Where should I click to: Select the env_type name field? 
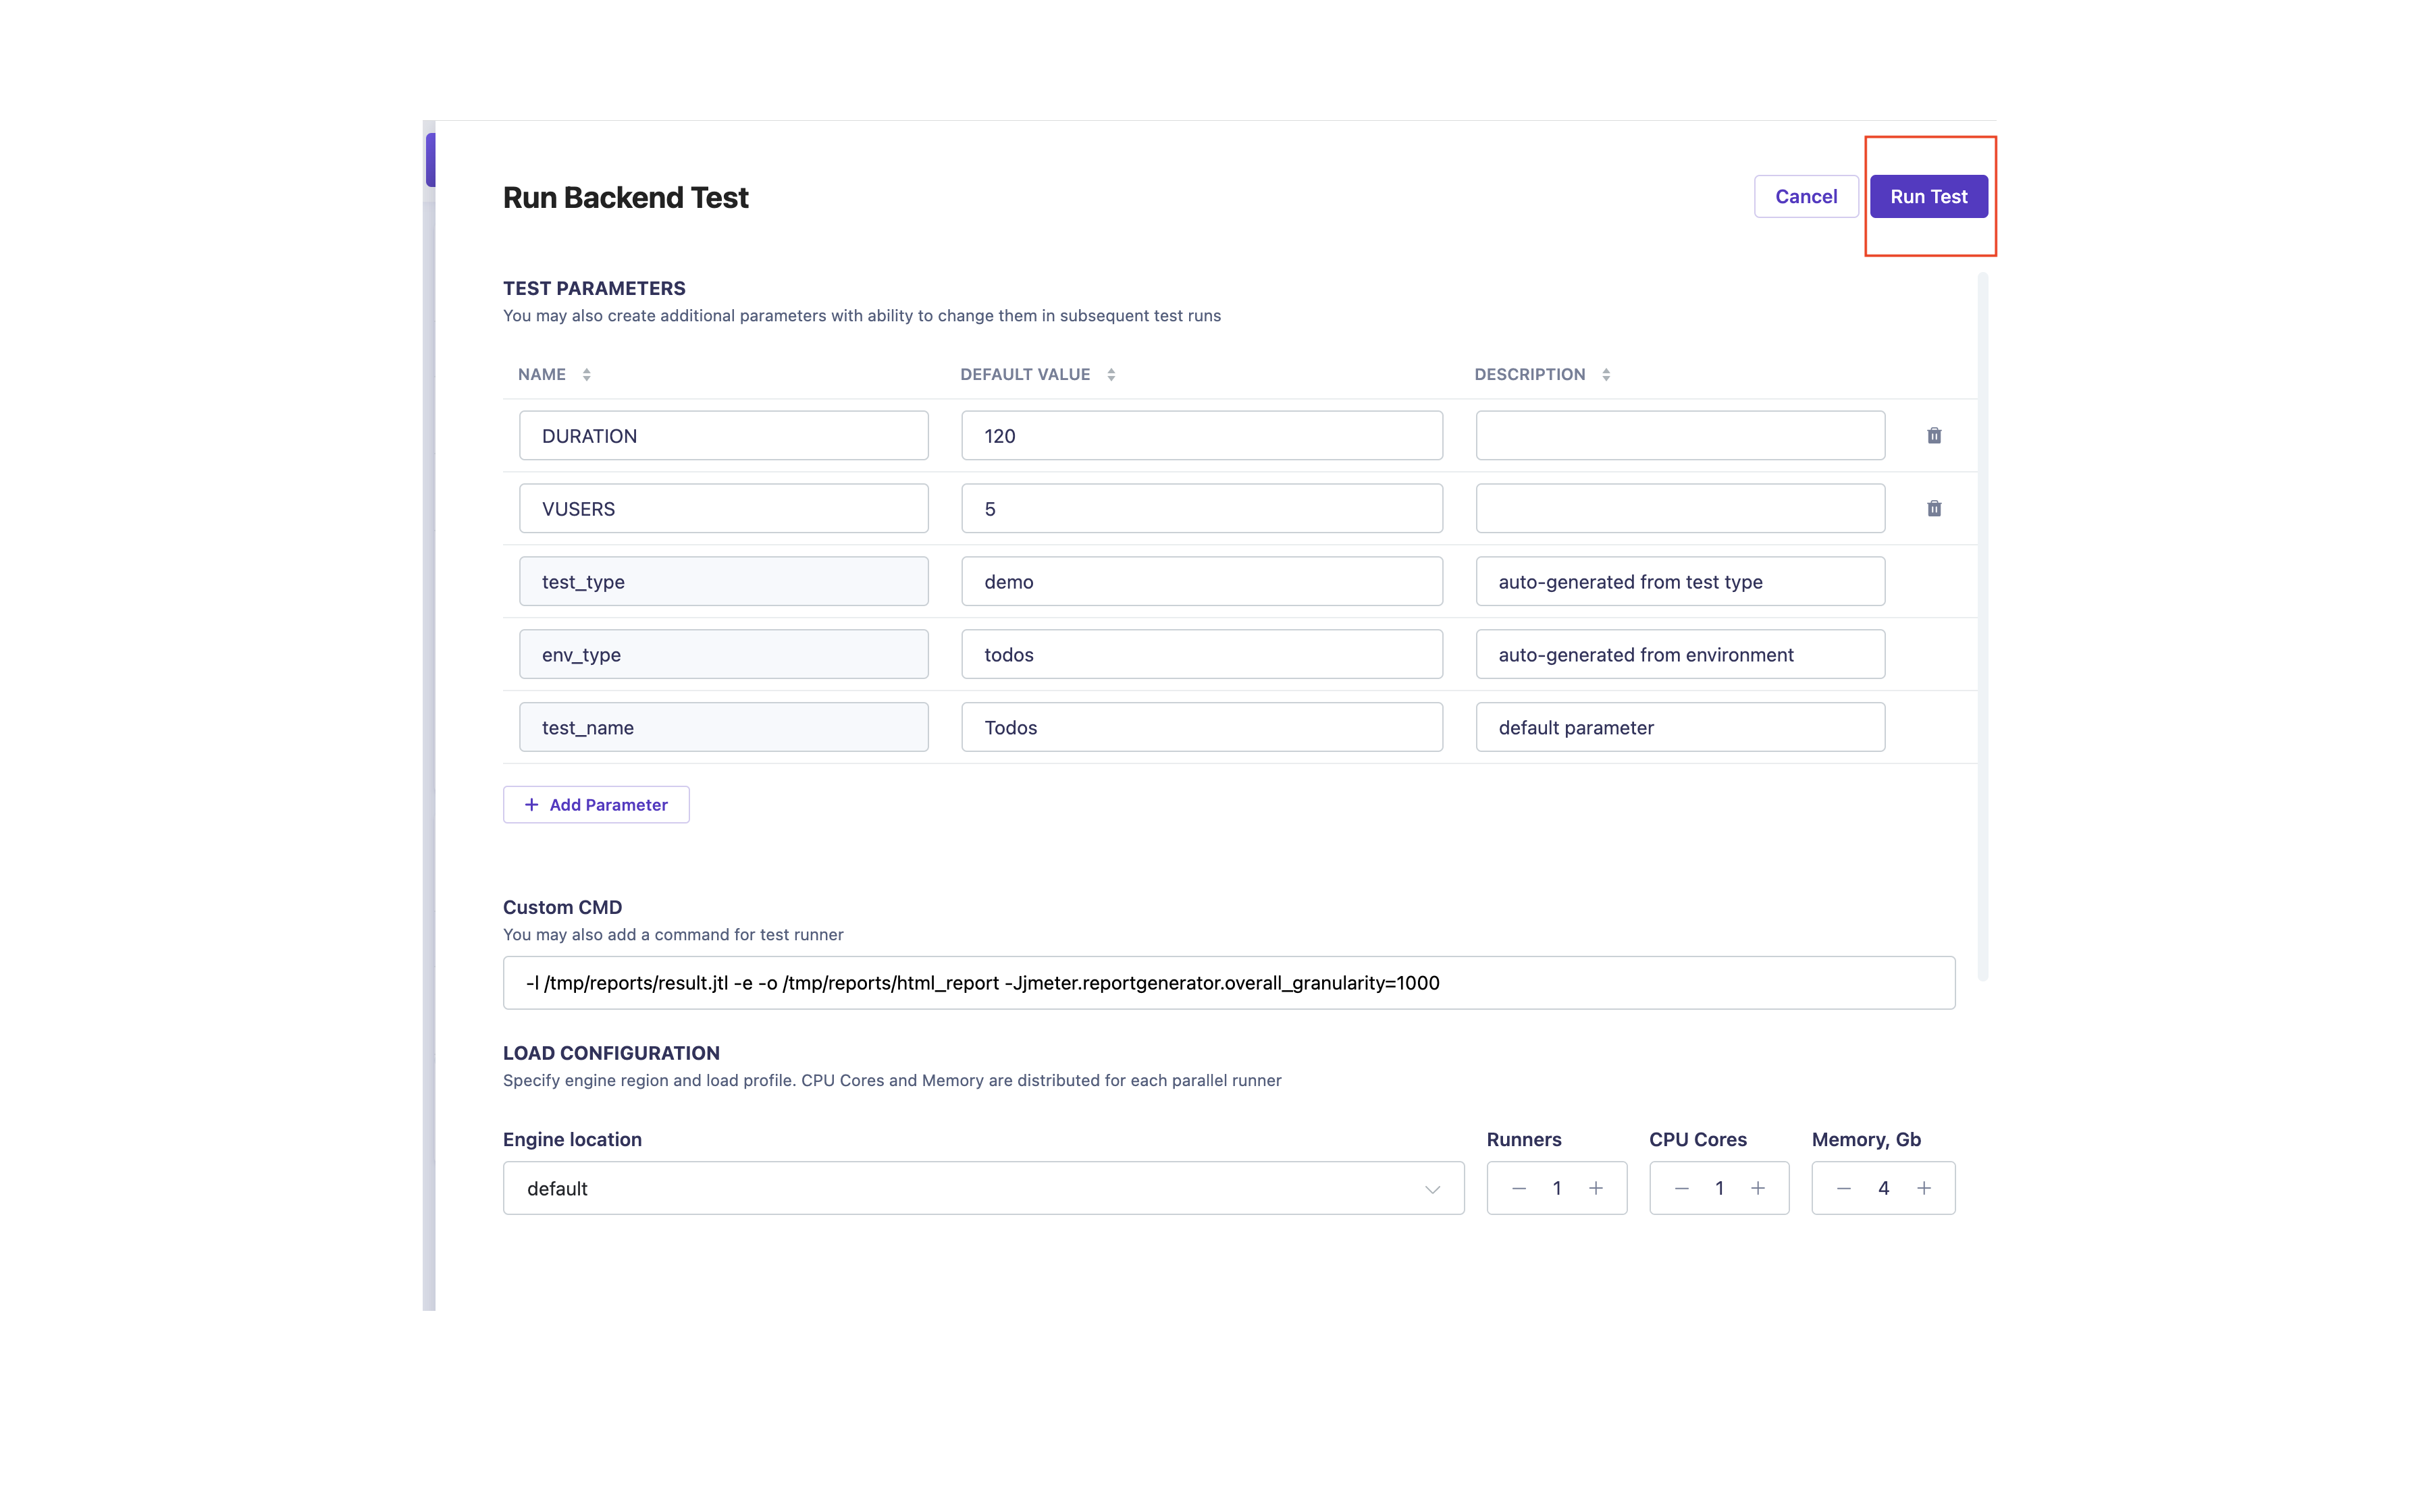[724, 655]
